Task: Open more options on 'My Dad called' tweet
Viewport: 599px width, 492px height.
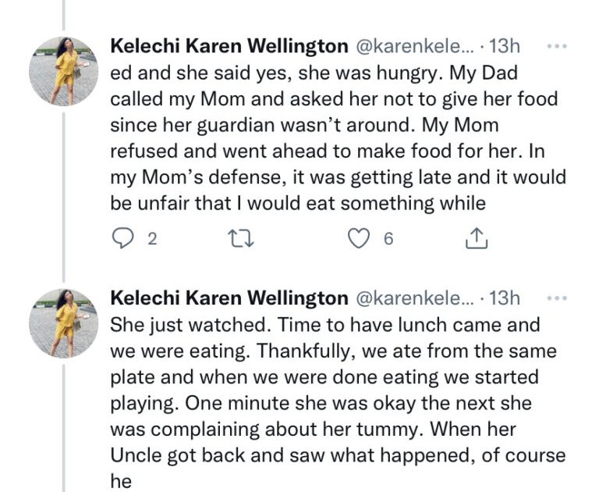Action: [x=556, y=48]
